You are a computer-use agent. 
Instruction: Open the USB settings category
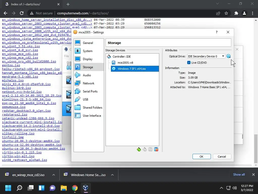(x=89, y=100)
